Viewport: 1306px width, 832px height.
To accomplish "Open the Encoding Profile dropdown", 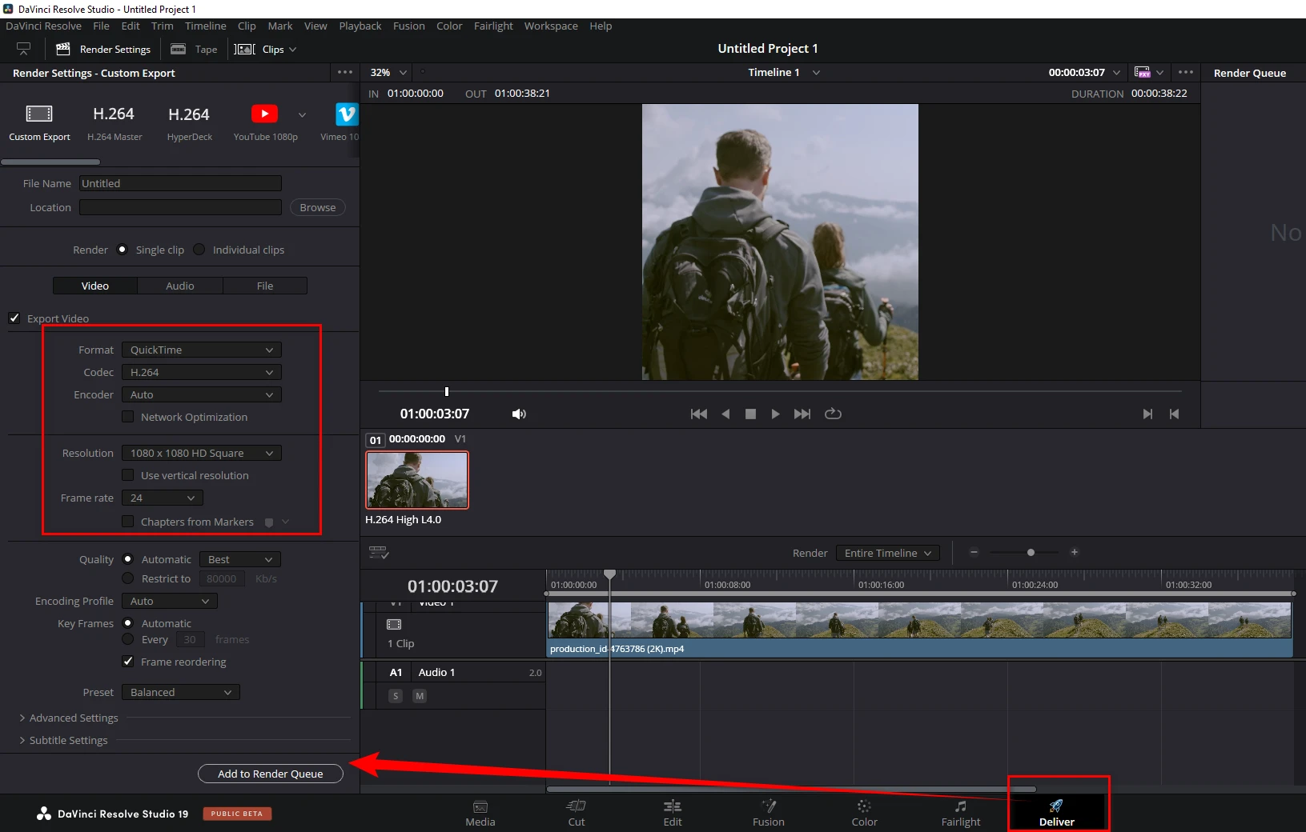I will pyautogui.click(x=170, y=601).
